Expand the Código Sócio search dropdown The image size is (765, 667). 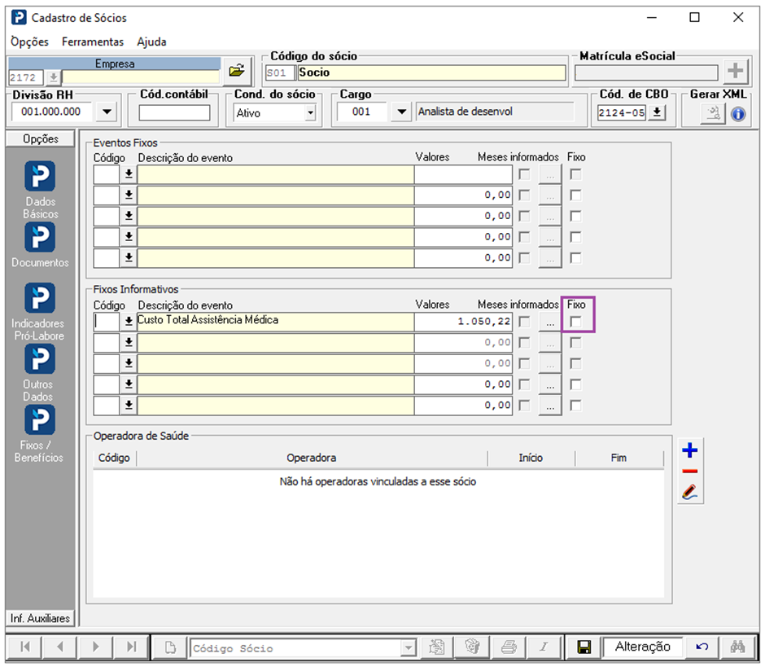tap(408, 648)
